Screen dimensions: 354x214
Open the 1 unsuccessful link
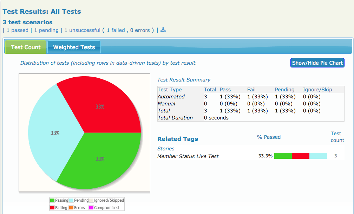82,30
